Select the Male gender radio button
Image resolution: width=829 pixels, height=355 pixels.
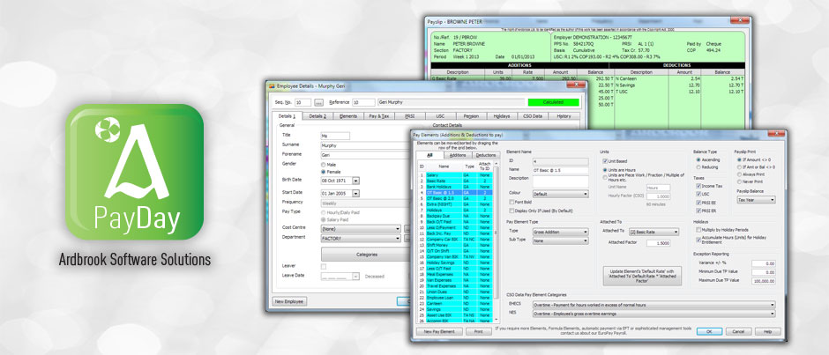click(x=324, y=165)
